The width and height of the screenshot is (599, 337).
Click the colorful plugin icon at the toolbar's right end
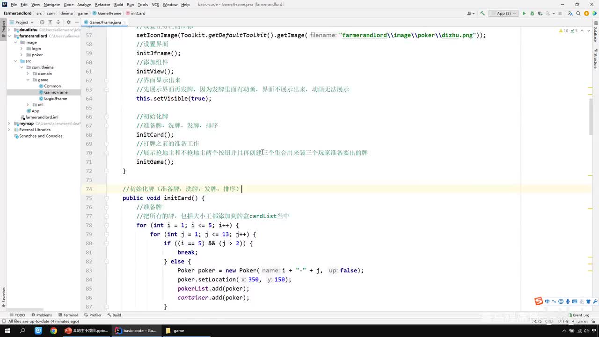tap(594, 14)
